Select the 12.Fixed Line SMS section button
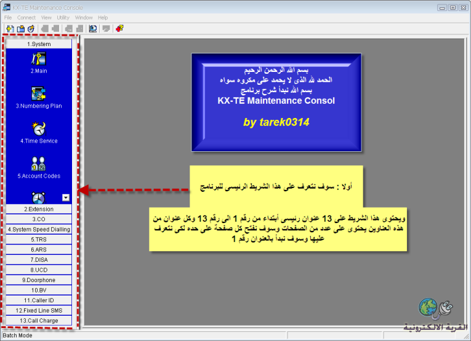 39,311
